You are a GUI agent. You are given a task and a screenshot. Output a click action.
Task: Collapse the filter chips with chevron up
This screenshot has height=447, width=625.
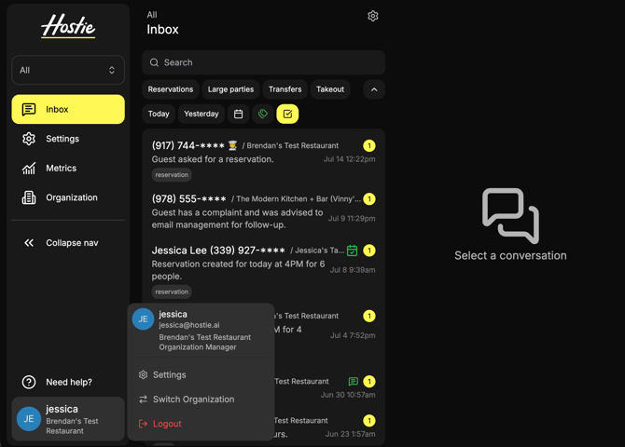374,89
